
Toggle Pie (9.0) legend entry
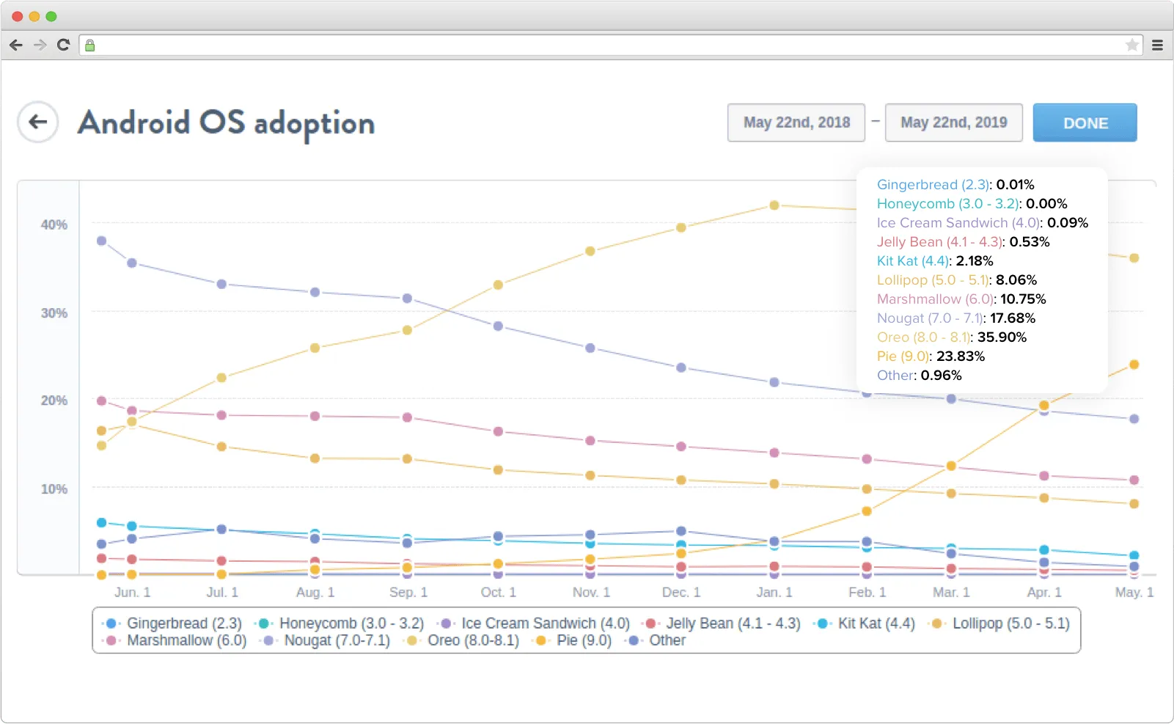click(573, 640)
